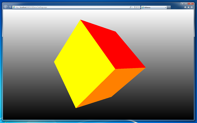Maximize the browser window
Image resolution: width=197 pixels, height=123 pixels.
(186, 4)
